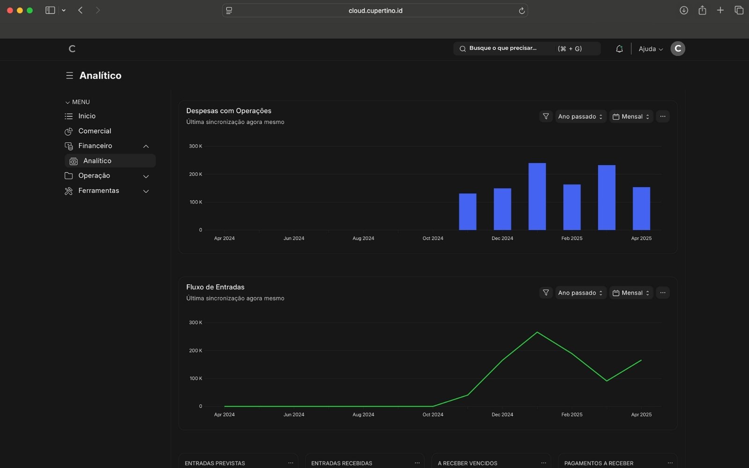
Task: Toggle the Safari sidebar button
Action: pos(50,10)
